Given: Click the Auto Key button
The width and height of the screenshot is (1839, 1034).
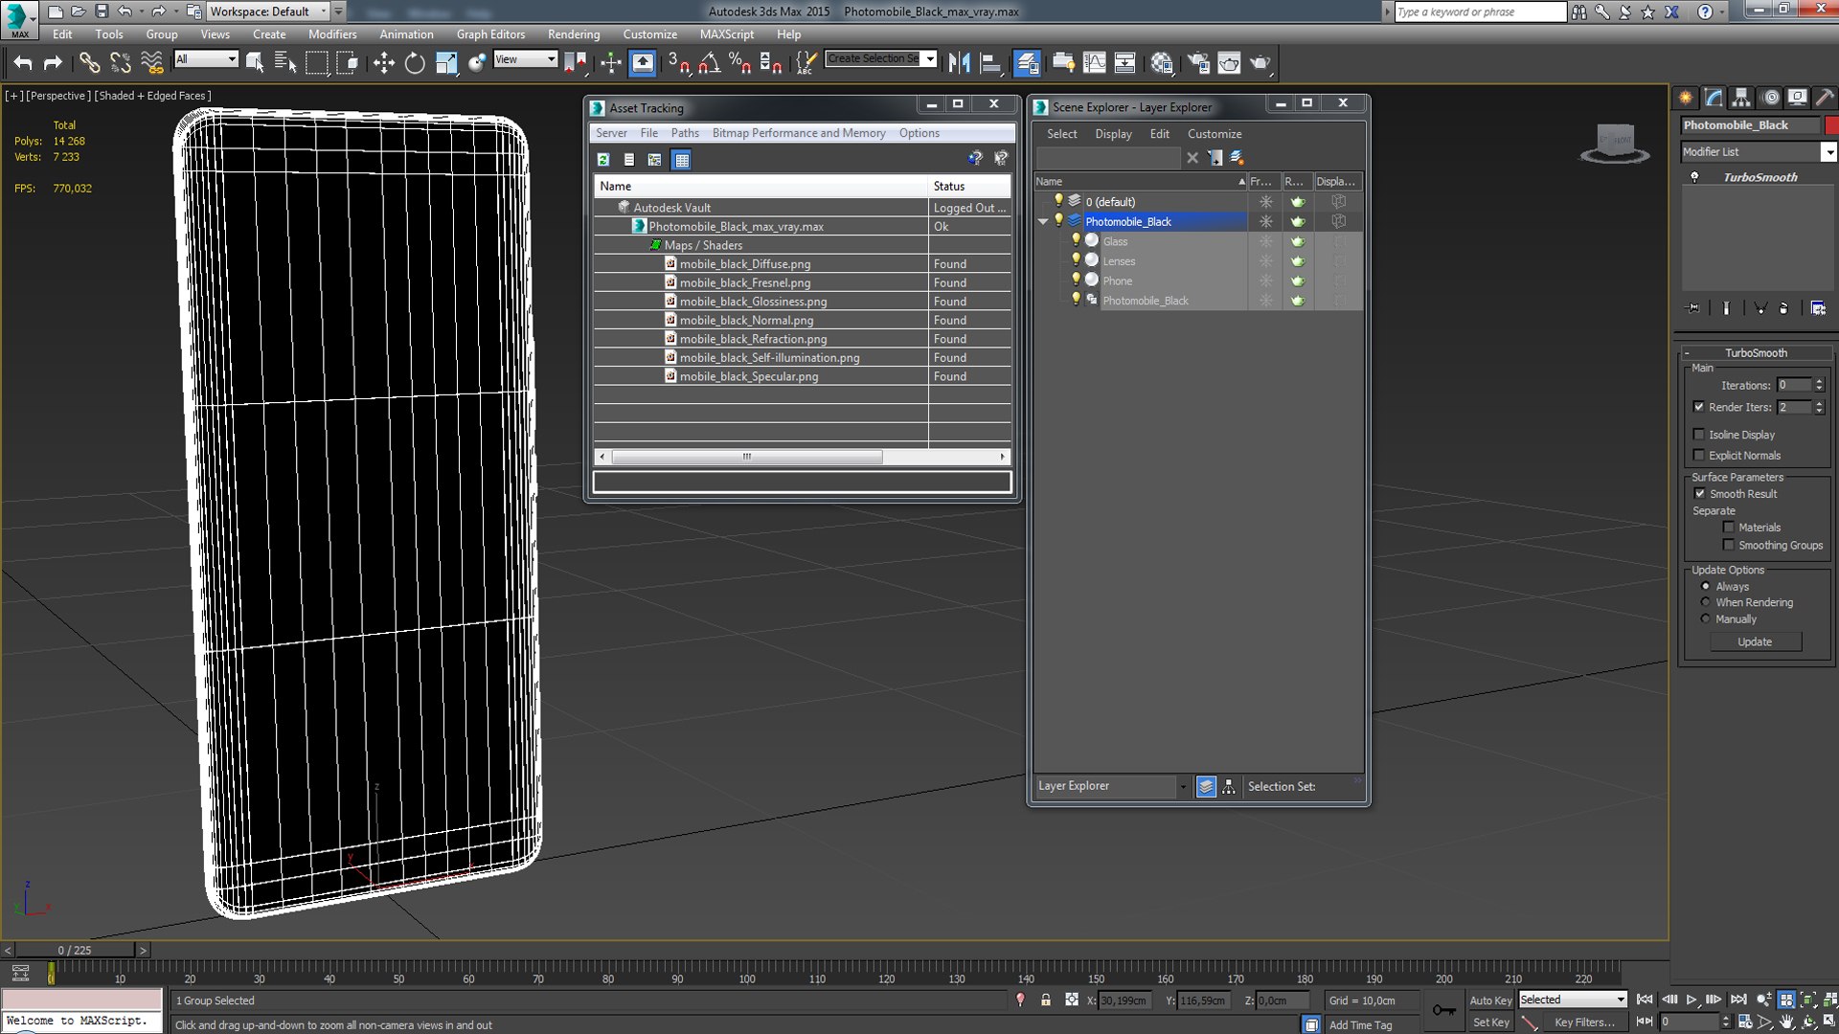Looking at the screenshot, I should pyautogui.click(x=1490, y=1000).
